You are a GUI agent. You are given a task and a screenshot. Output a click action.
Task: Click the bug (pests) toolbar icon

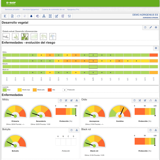[x=31, y=16]
